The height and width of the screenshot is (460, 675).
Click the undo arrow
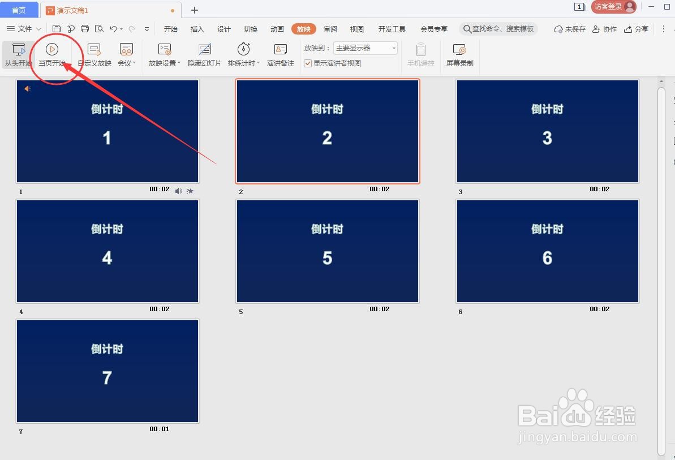click(113, 29)
